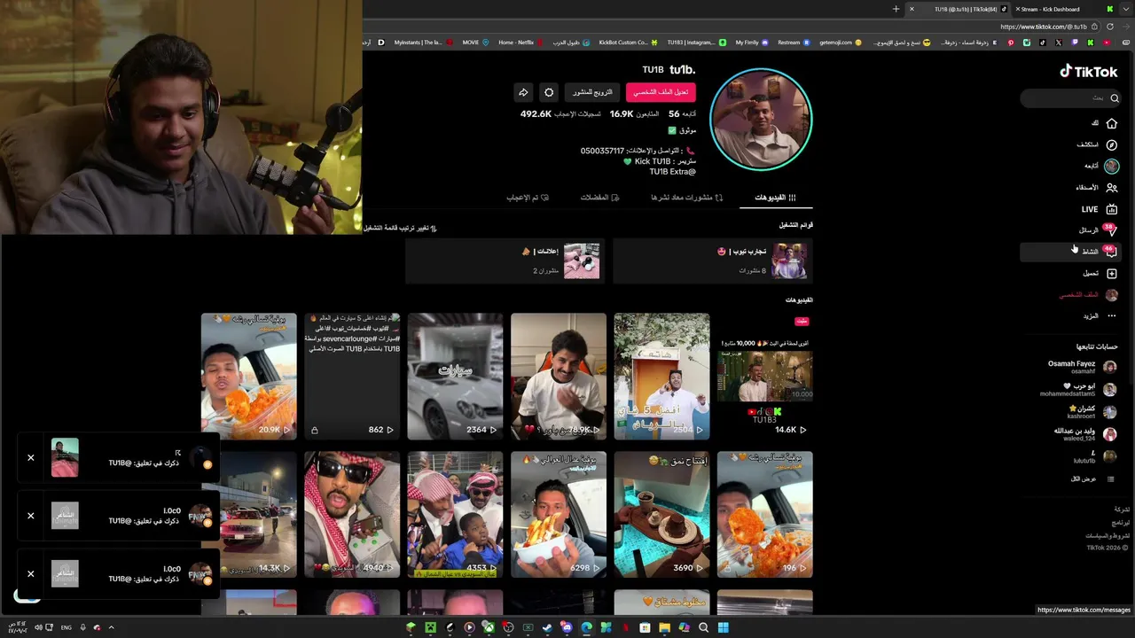The width and height of the screenshot is (1135, 638).
Task: Open the Pinterest bookmark icon
Action: [x=1010, y=43]
